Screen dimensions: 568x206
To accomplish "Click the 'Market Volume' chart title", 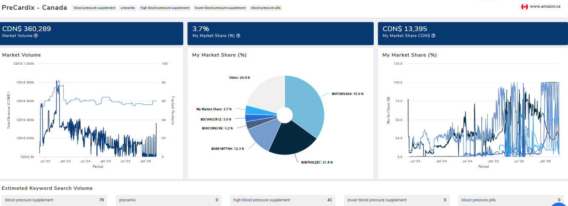I will pos(21,55).
